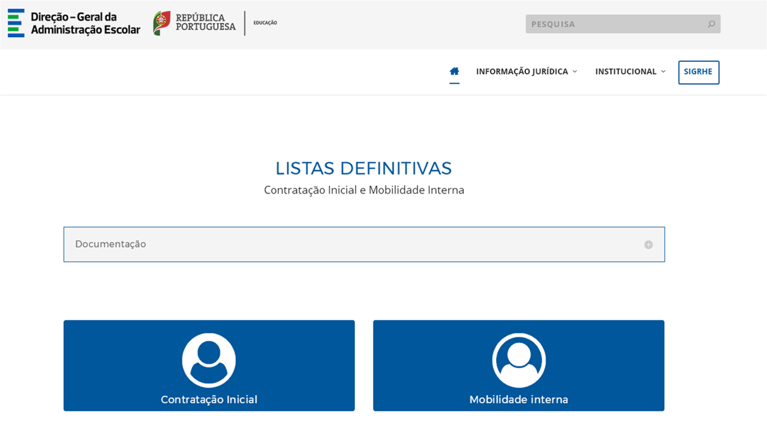This screenshot has width=767, height=431.
Task: Focus the Pesquisa search field
Action: [623, 24]
